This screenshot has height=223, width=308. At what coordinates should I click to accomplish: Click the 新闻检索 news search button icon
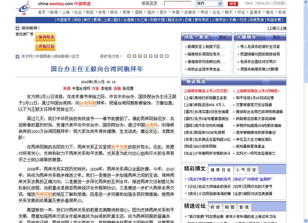pos(45,37)
